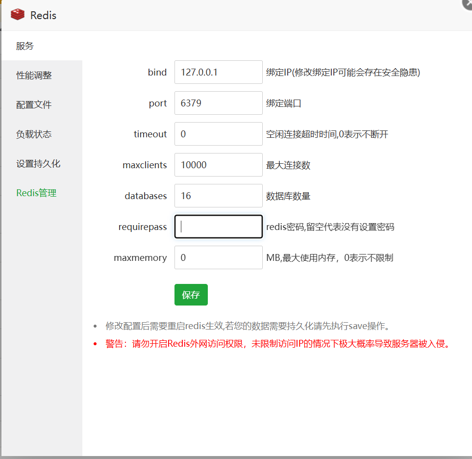Click the databases label

pos(146,196)
